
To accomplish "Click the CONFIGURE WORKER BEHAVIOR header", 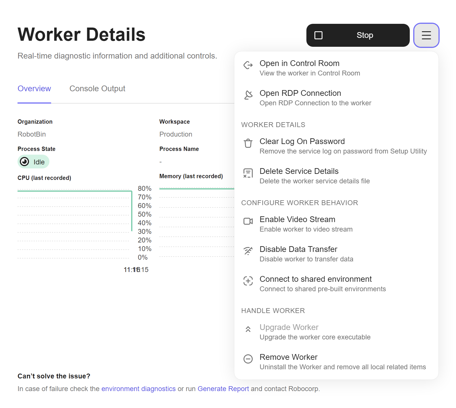I will (300, 203).
